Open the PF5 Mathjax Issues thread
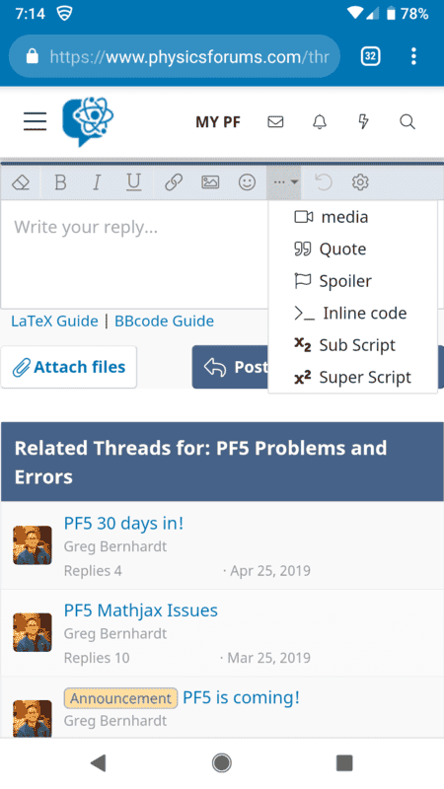The width and height of the screenshot is (444, 789). click(140, 610)
